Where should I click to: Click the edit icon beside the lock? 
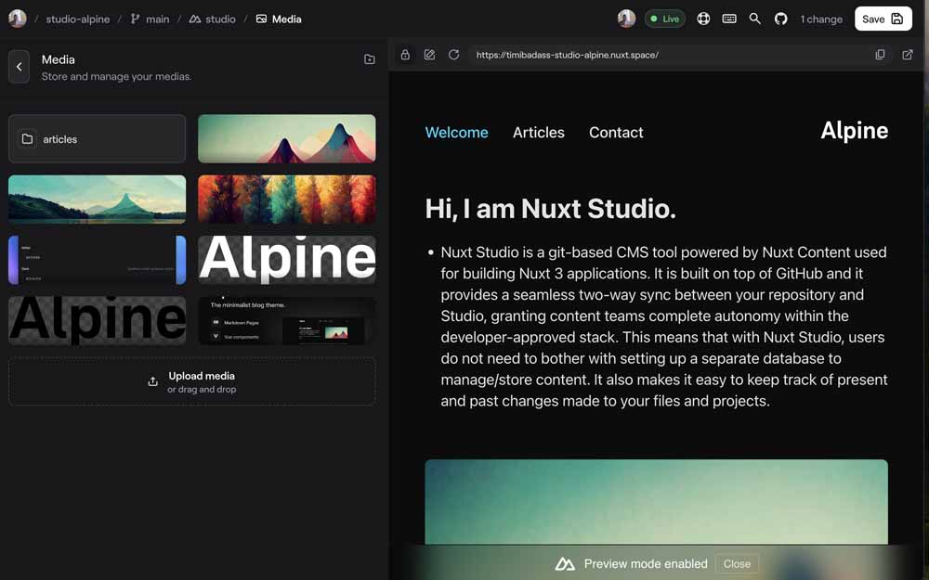429,55
